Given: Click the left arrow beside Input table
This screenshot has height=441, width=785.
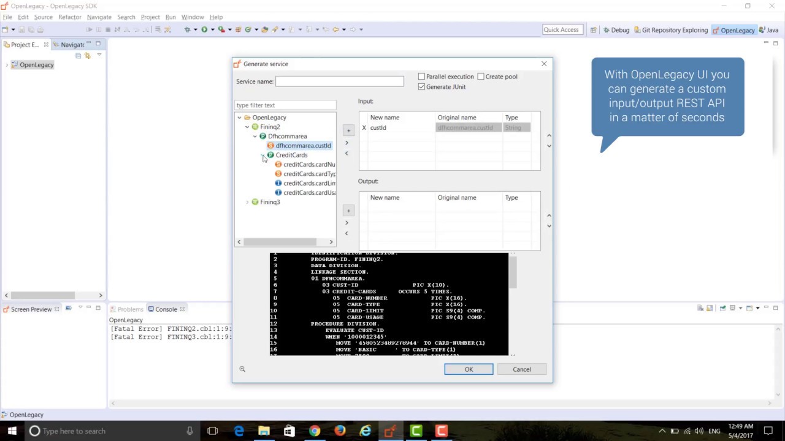Looking at the screenshot, I should (x=347, y=153).
